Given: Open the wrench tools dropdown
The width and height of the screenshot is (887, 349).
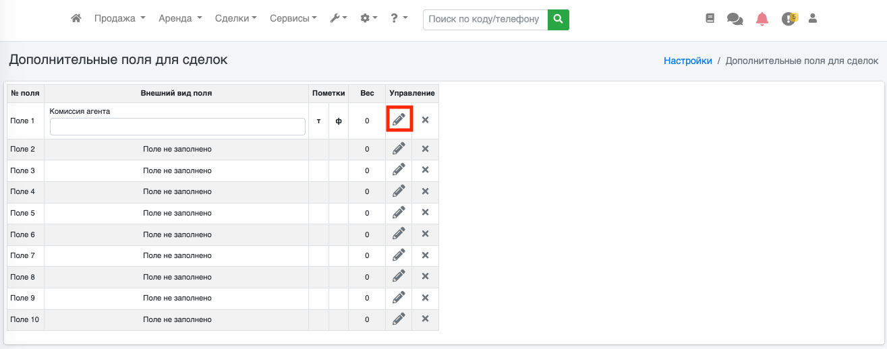Looking at the screenshot, I should [339, 19].
